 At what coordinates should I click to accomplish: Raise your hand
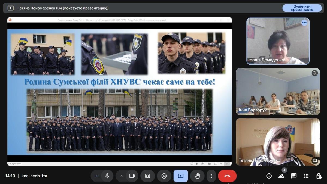coord(197,176)
